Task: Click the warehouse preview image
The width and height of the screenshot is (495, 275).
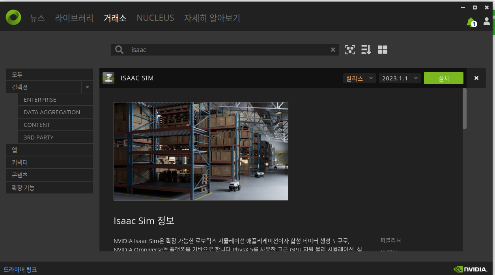Action: 201,151
